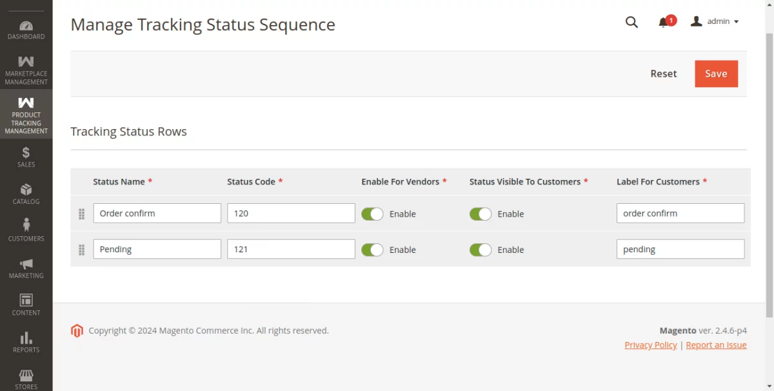Disable Enable For Vendors for Order confirm row
The width and height of the screenshot is (774, 391).
tap(372, 214)
